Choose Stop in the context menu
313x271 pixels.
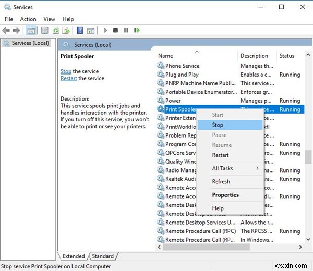[218, 125]
